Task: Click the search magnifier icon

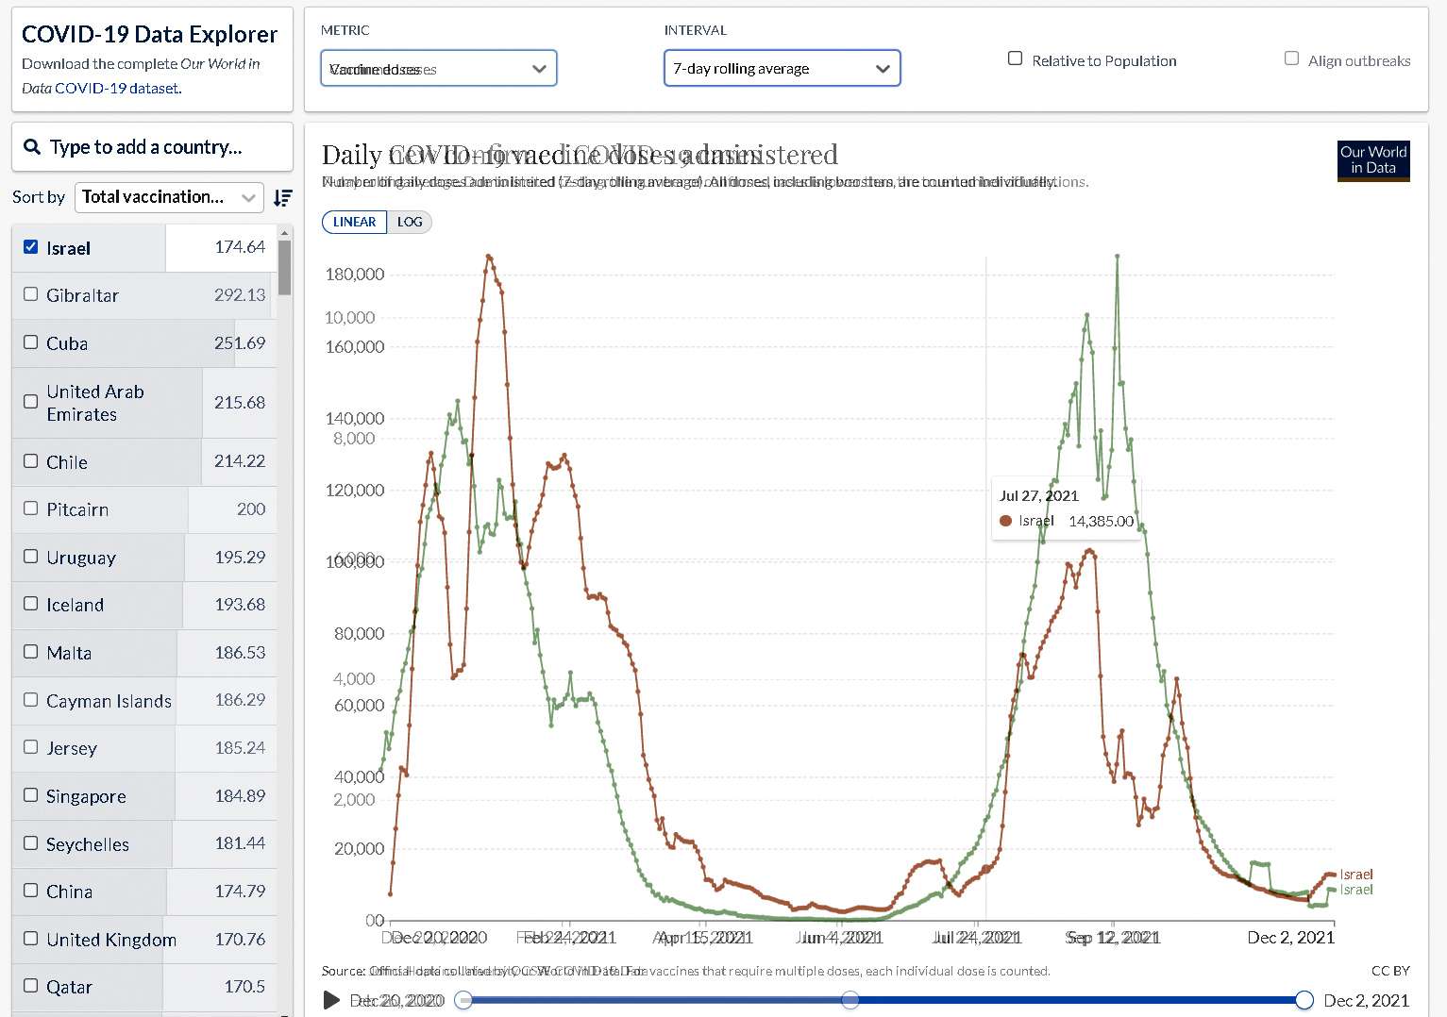Action: tap(32, 147)
